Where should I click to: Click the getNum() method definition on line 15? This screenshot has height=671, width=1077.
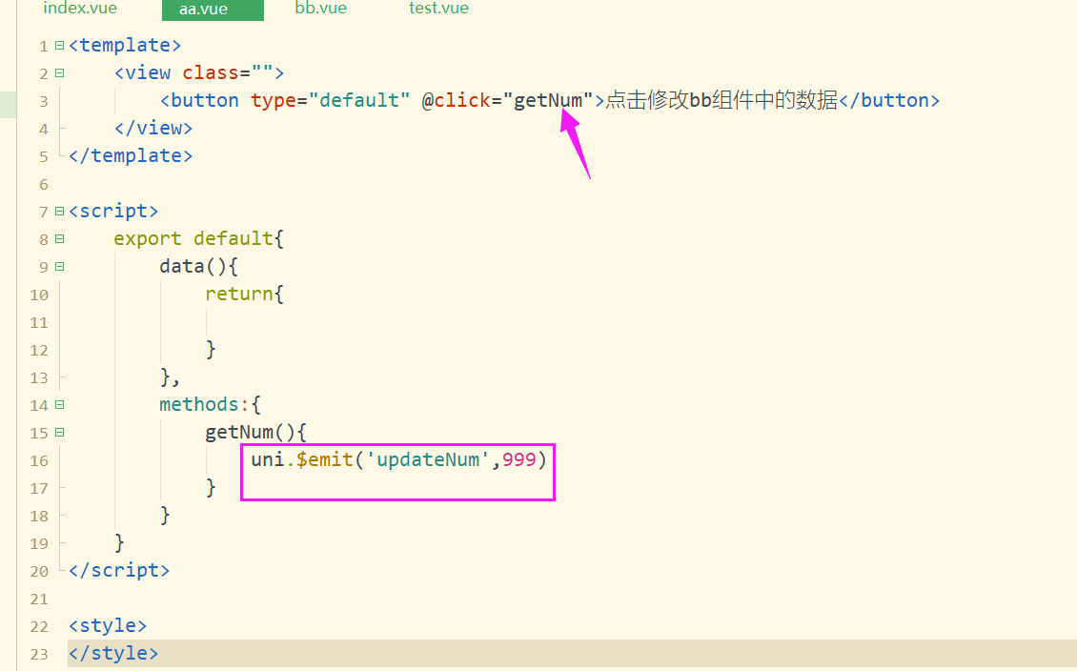[x=255, y=432]
